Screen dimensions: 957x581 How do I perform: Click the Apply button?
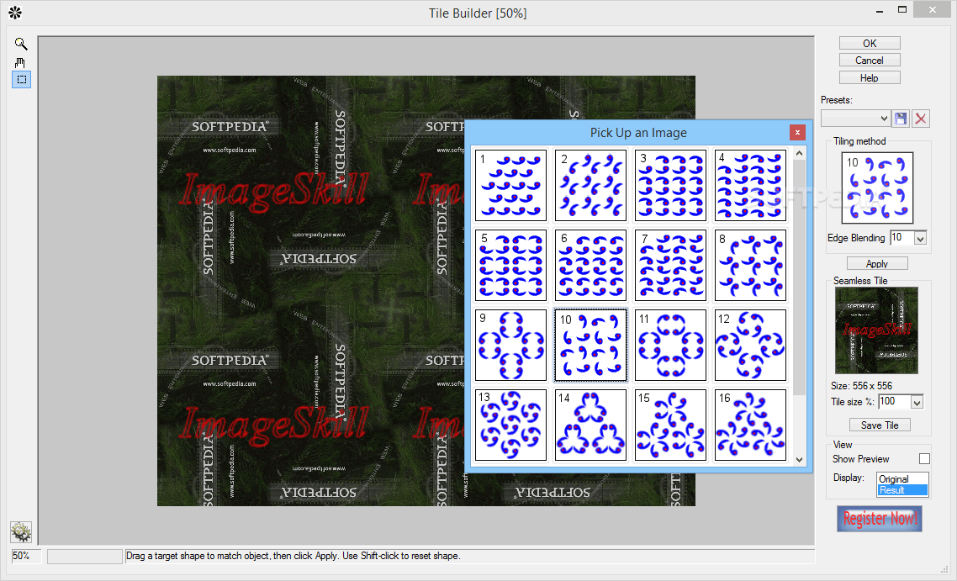click(877, 264)
